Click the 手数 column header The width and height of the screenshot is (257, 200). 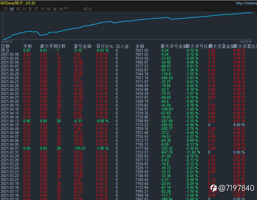click(x=27, y=46)
